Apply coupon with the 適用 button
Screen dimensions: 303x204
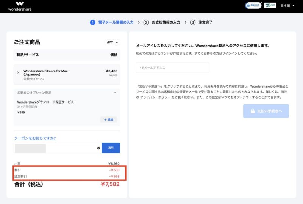[x=111, y=148]
